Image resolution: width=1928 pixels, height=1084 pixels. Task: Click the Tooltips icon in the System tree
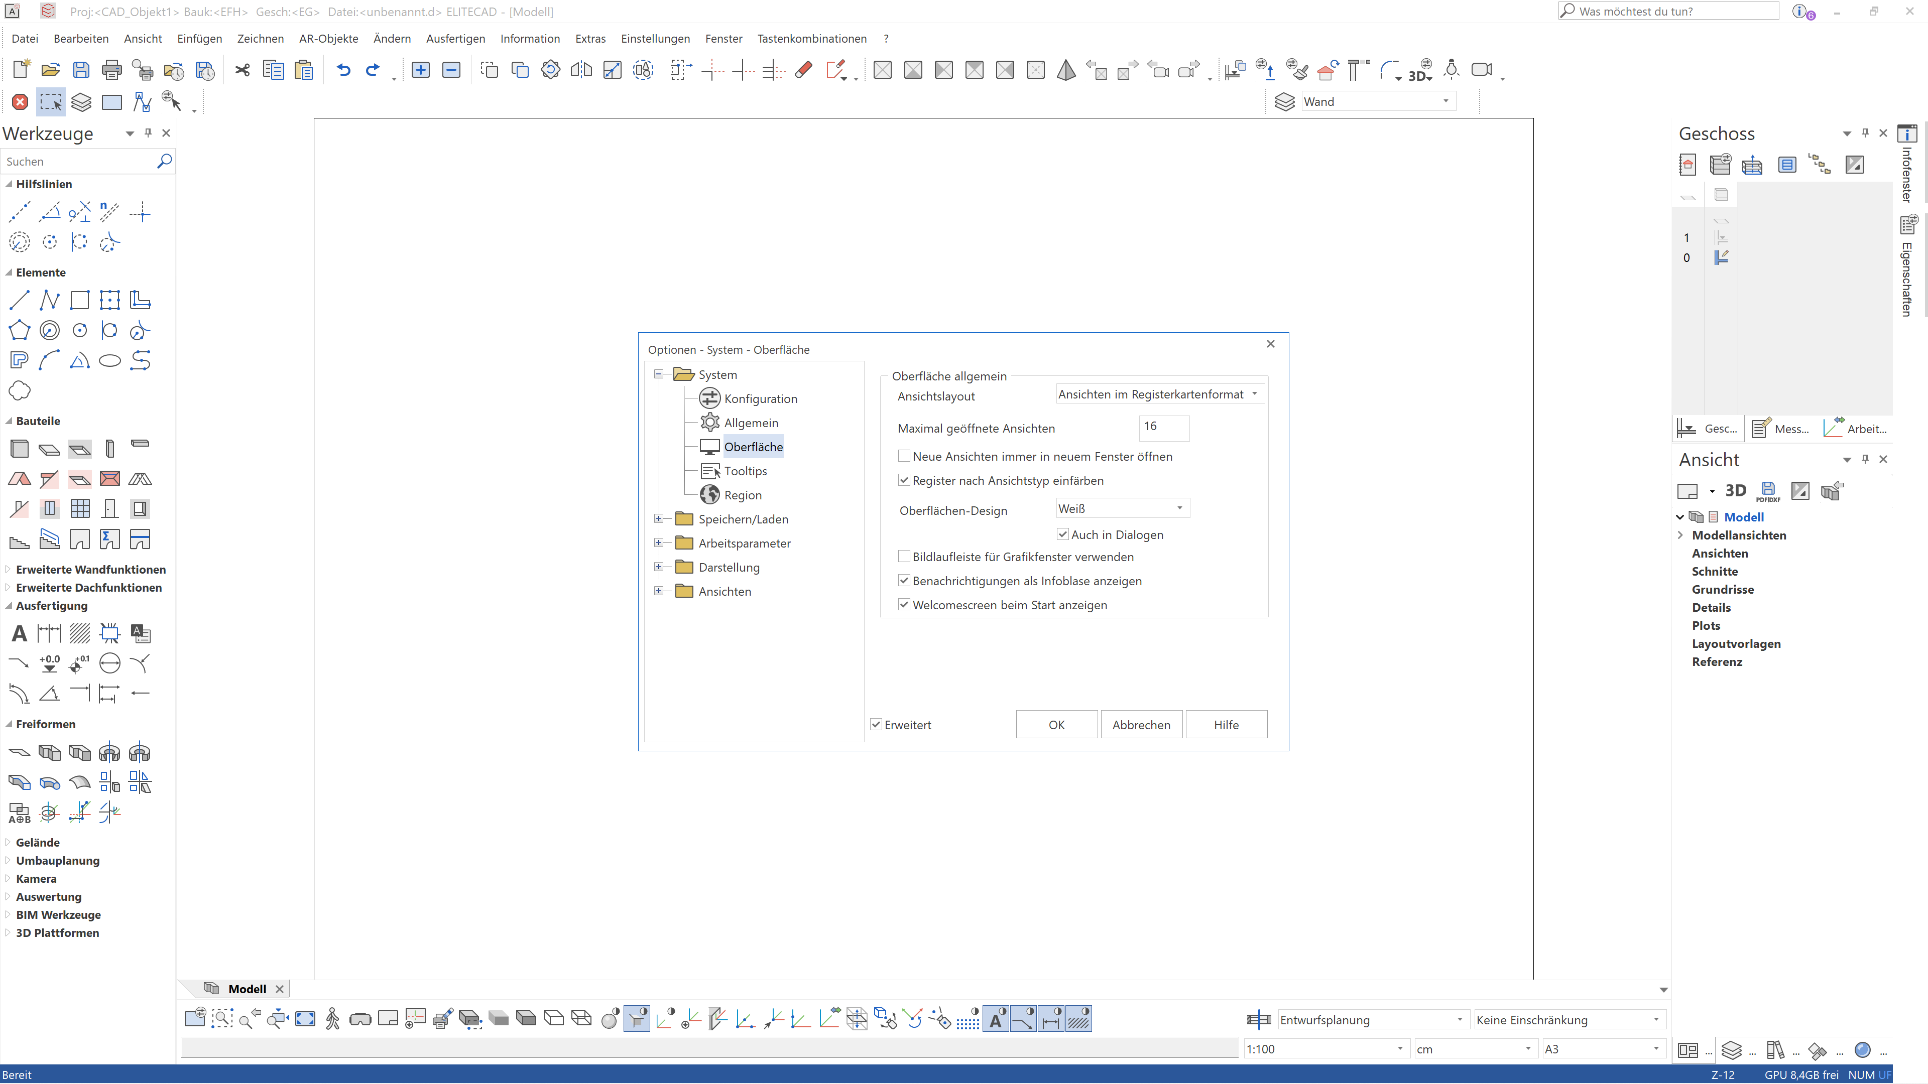710,471
